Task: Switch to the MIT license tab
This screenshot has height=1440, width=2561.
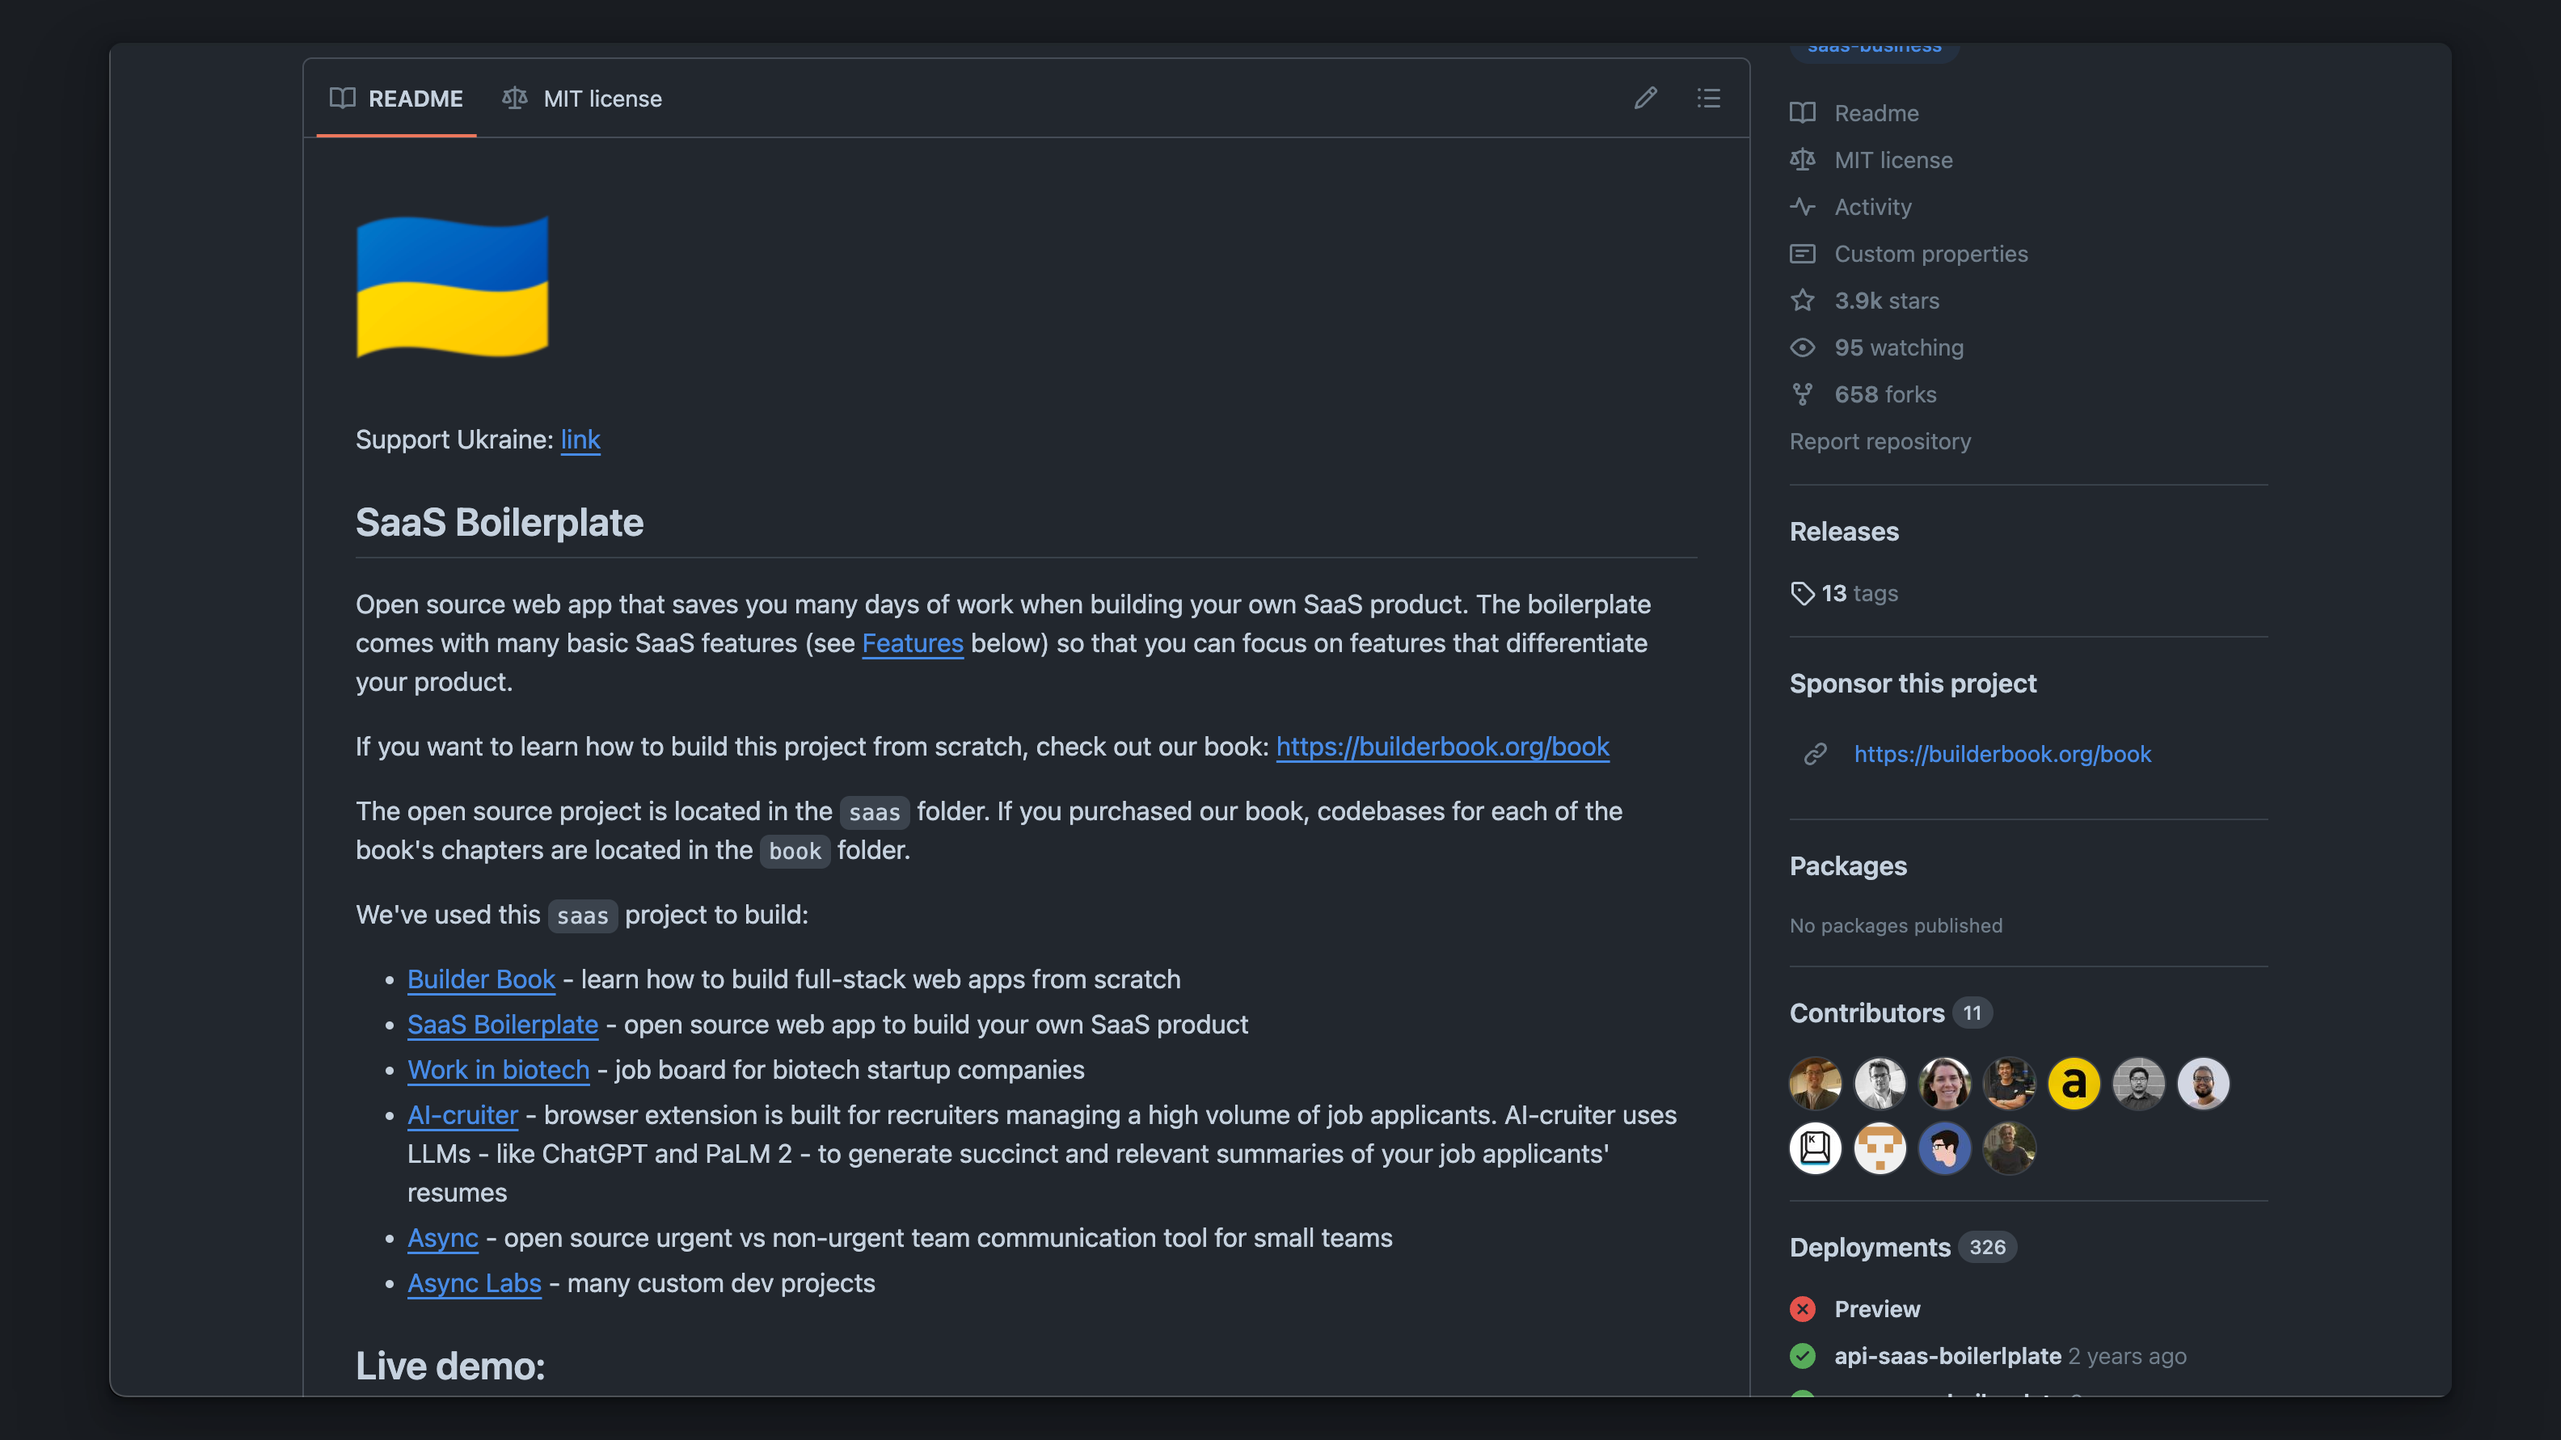Action: pyautogui.click(x=581, y=99)
